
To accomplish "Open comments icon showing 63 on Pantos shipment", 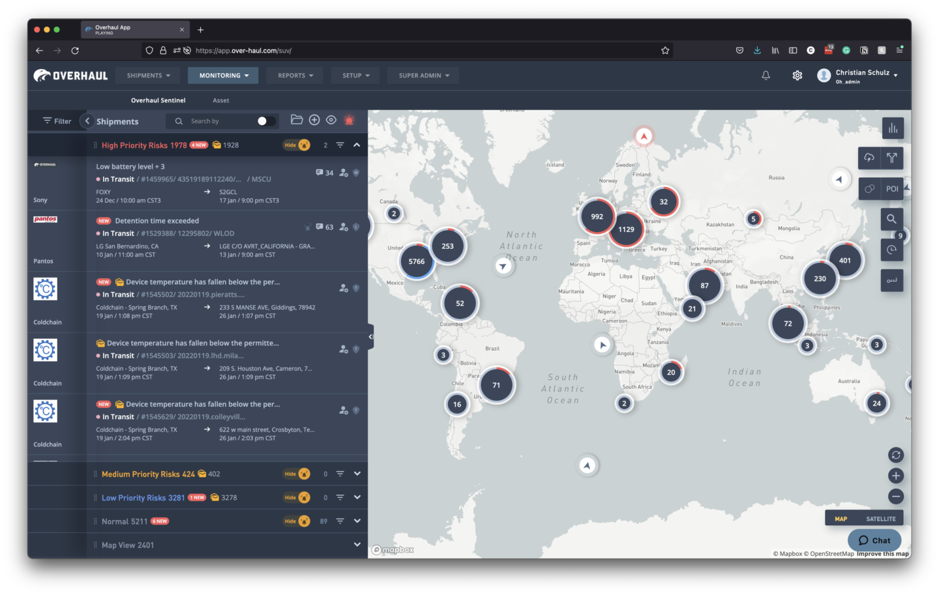I will click(x=320, y=227).
